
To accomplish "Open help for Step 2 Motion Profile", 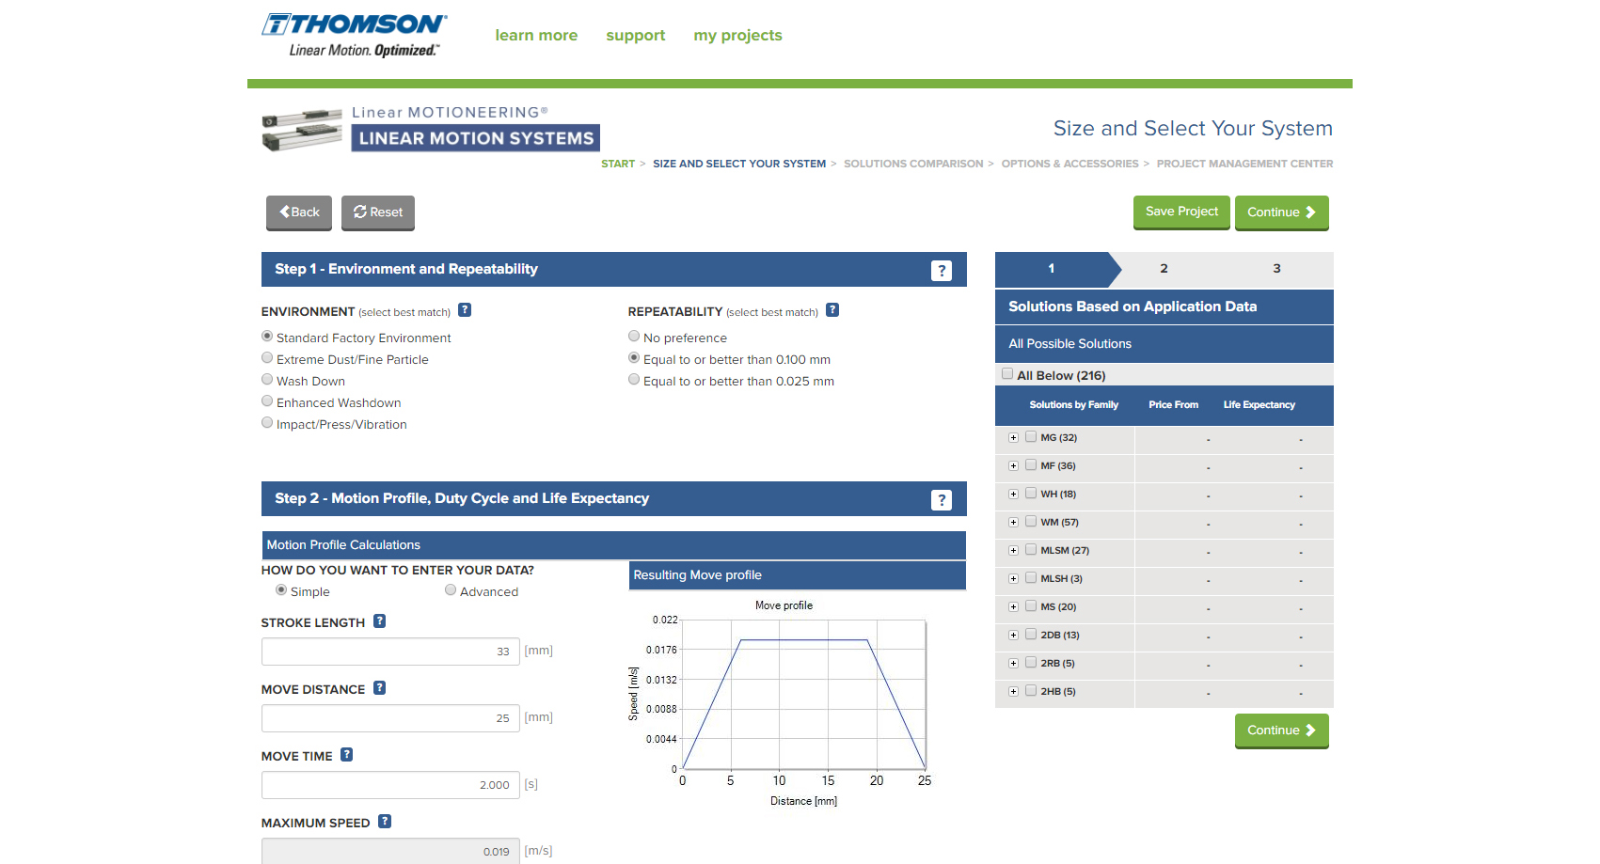I will [x=942, y=499].
